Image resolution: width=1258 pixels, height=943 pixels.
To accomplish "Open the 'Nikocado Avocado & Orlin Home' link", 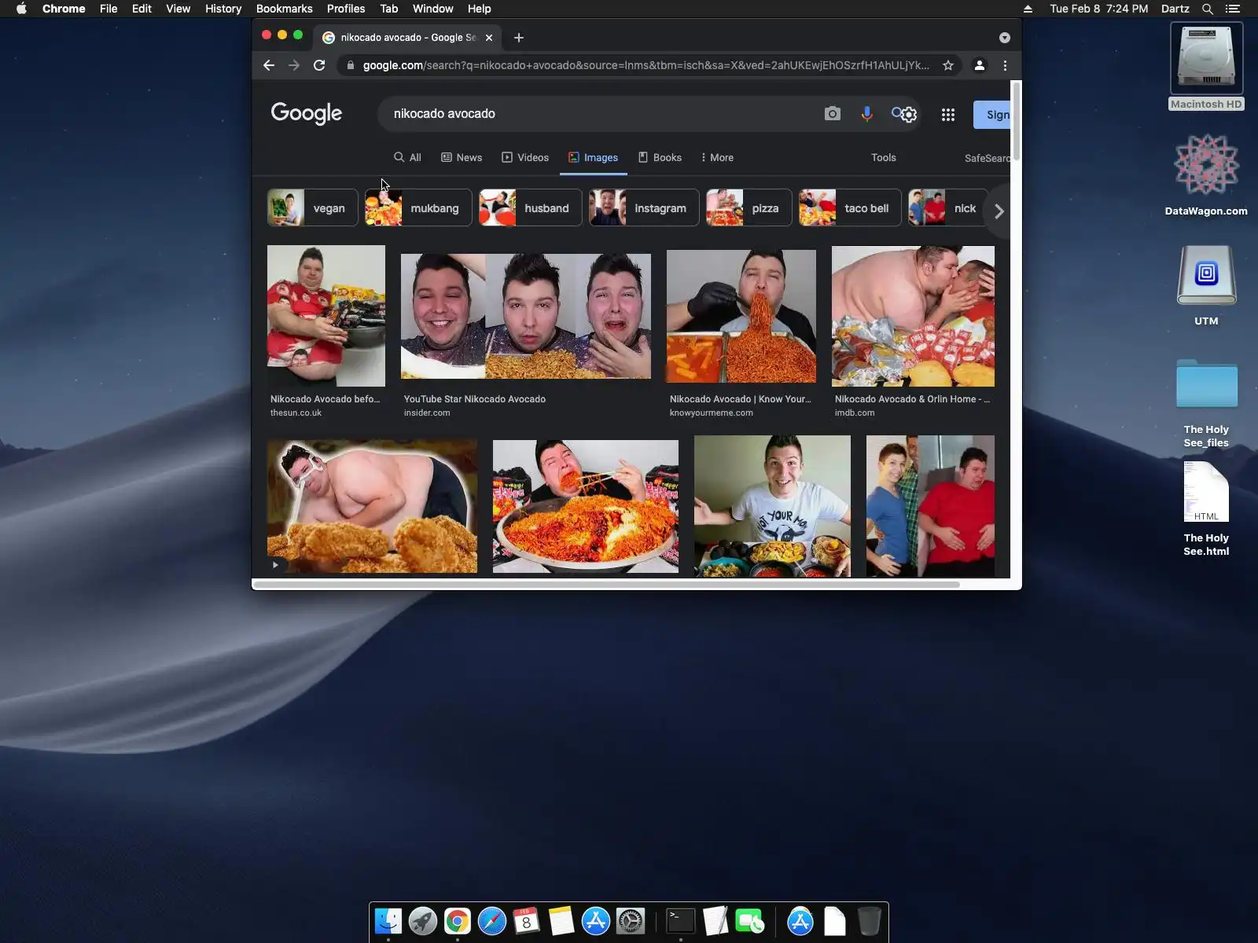I will tap(912, 399).
